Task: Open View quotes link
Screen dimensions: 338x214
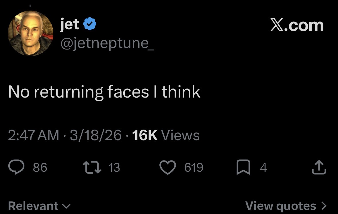Action: [x=280, y=206]
